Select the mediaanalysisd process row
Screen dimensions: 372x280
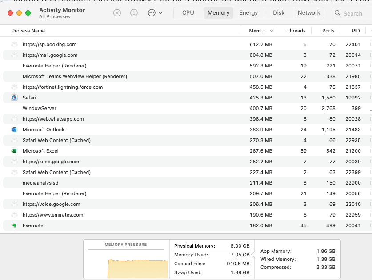point(188,183)
